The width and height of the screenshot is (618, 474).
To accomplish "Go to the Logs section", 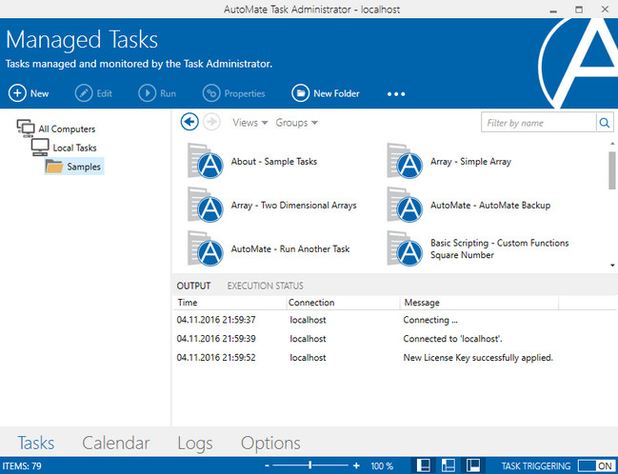I will pyautogui.click(x=194, y=443).
